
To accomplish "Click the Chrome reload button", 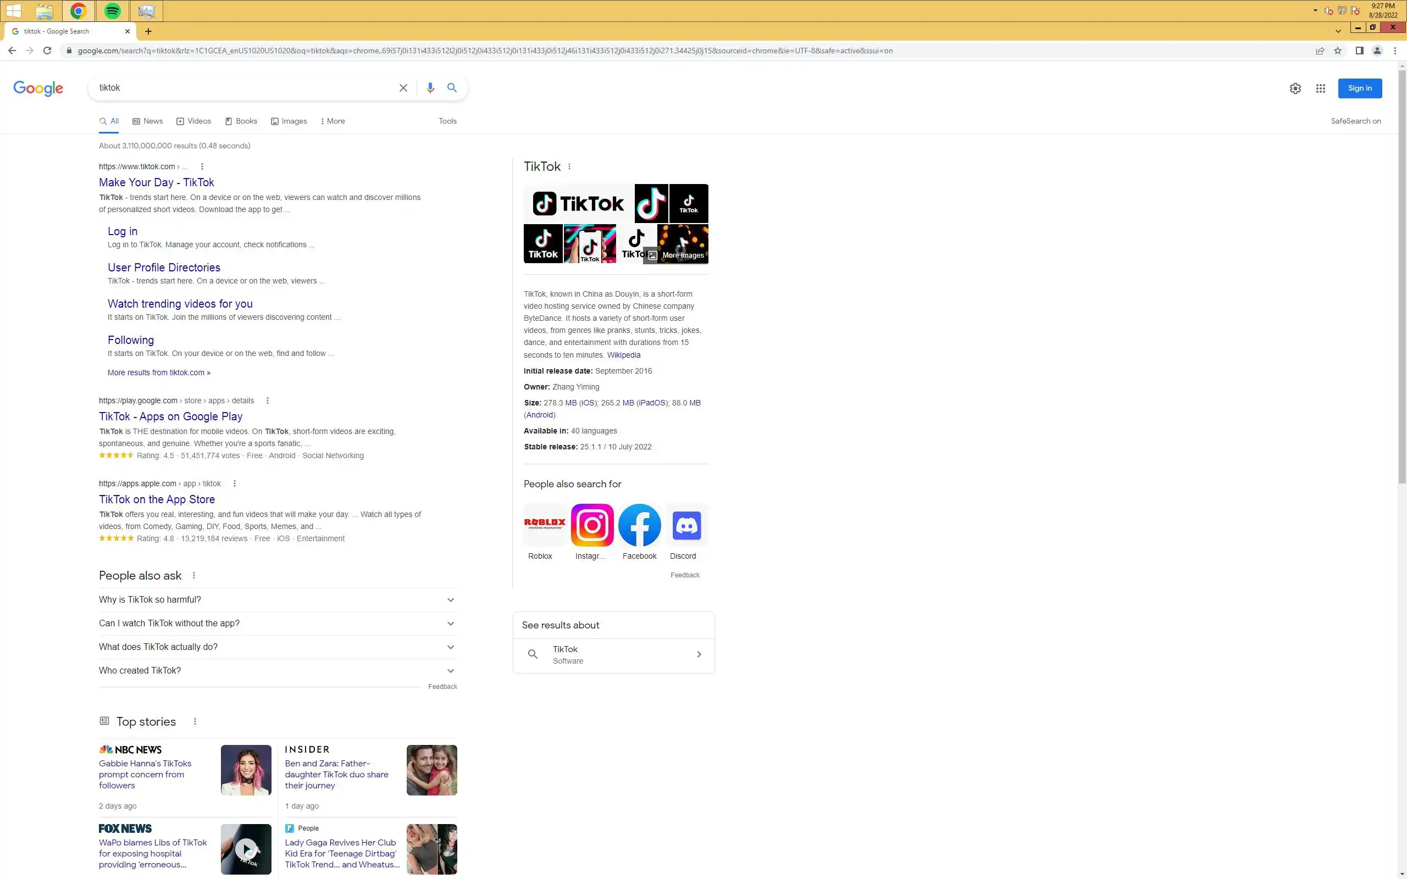I will point(48,51).
